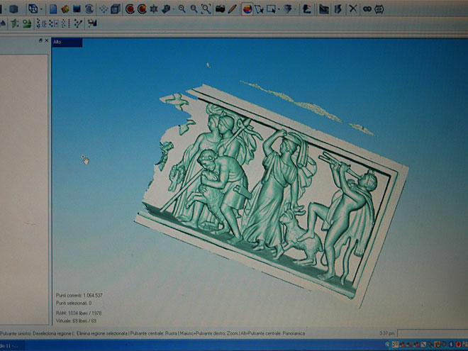Click the dark folder icon in toolbar

(x=324, y=9)
